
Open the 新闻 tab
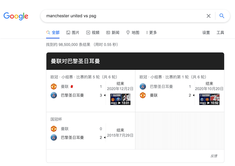(x=113, y=32)
